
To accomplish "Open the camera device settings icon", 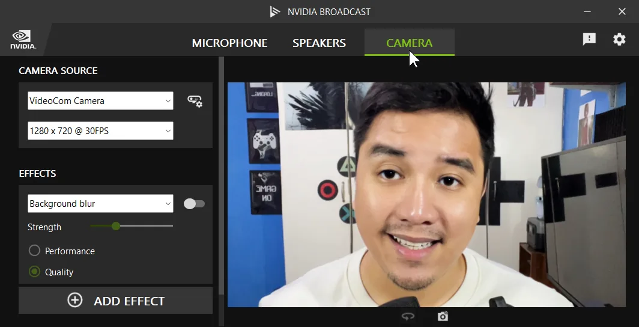I will point(195,101).
